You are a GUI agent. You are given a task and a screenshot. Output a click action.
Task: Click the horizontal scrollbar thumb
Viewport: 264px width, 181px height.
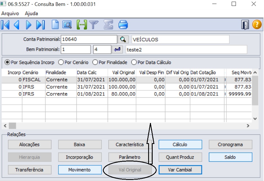(x=12, y=126)
